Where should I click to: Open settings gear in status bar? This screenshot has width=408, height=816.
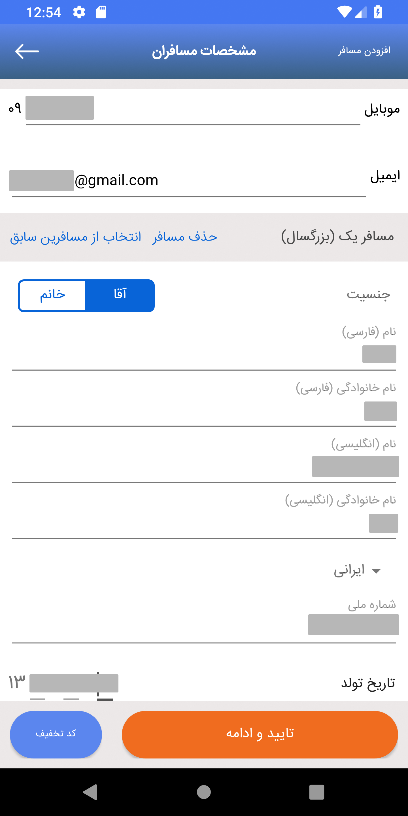point(79,12)
